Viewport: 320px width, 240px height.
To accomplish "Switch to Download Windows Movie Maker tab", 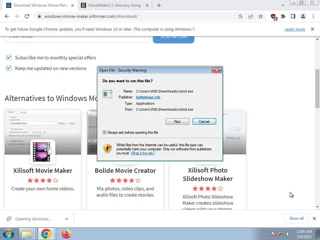I will 41,5.
